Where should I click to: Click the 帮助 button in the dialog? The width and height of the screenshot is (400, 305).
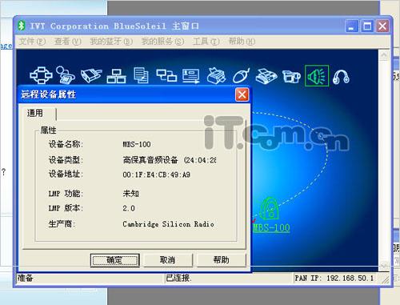coord(221,260)
